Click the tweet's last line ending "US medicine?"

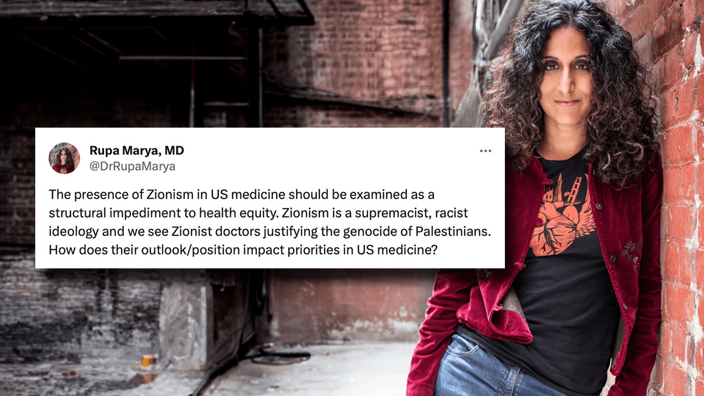pos(243,250)
